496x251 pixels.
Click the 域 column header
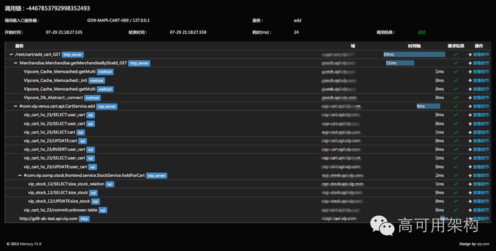(x=353, y=46)
